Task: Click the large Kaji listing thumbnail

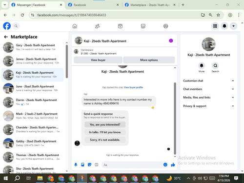Action: [208, 44]
